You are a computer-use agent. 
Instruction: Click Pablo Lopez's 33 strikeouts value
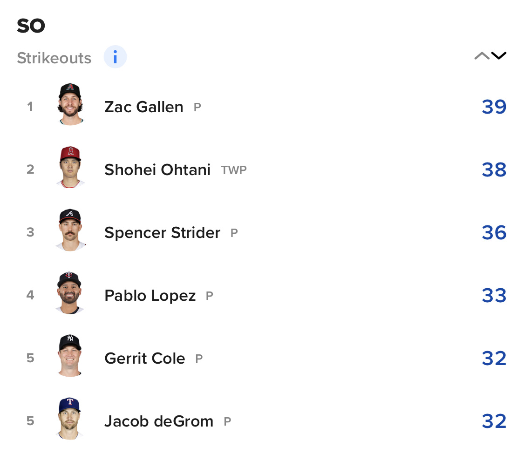click(494, 295)
